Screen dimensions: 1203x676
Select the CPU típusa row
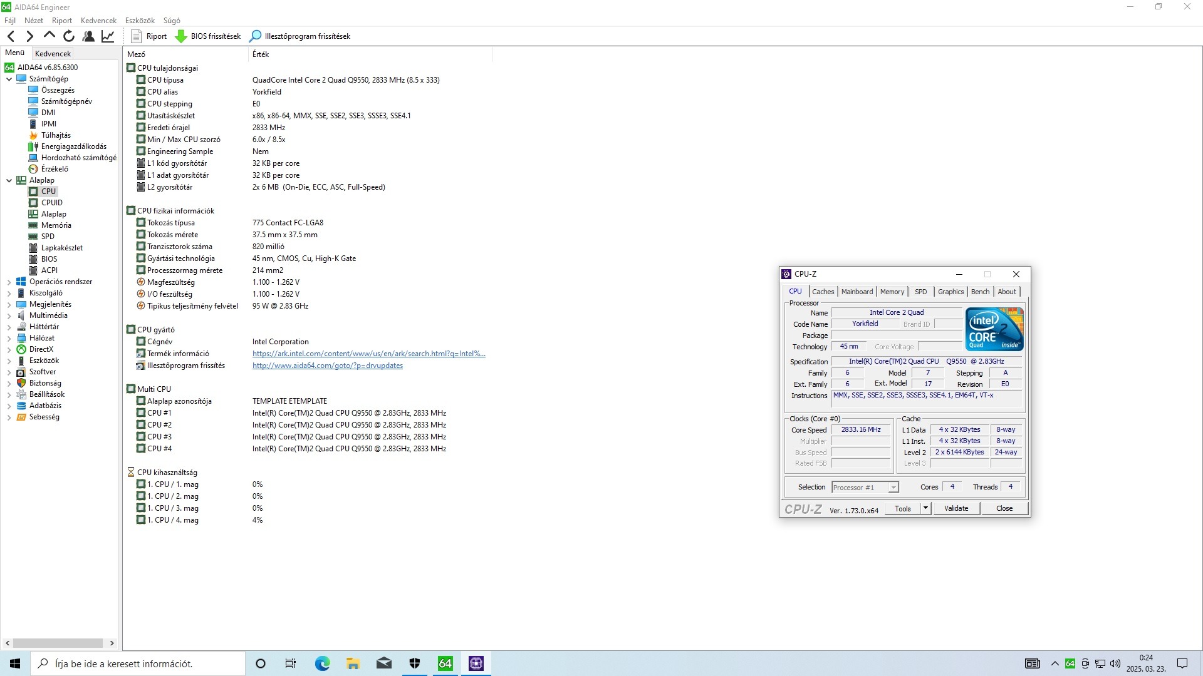(307, 80)
